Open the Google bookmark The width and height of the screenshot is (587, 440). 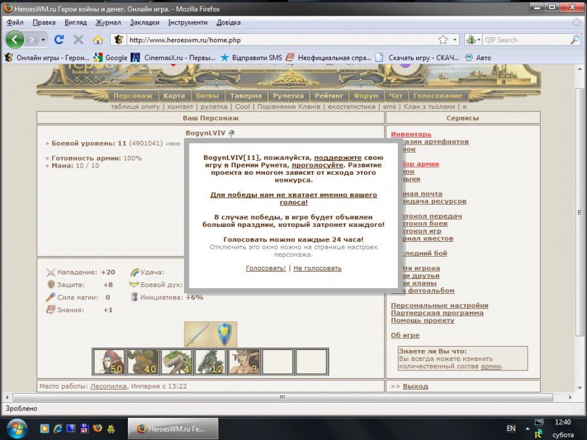111,57
